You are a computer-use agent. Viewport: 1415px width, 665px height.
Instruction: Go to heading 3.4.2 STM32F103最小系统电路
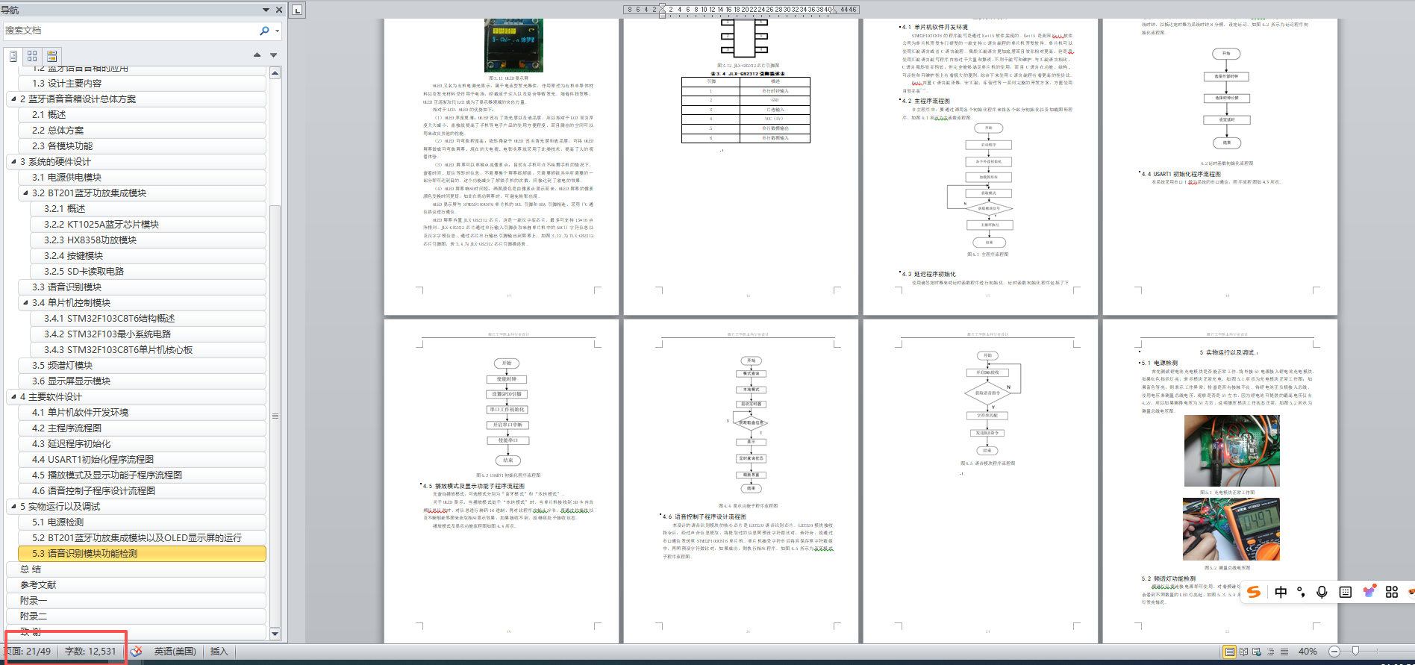click(148, 334)
